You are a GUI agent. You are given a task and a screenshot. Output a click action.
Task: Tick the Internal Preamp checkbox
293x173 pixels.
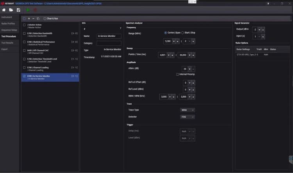(x=178, y=74)
